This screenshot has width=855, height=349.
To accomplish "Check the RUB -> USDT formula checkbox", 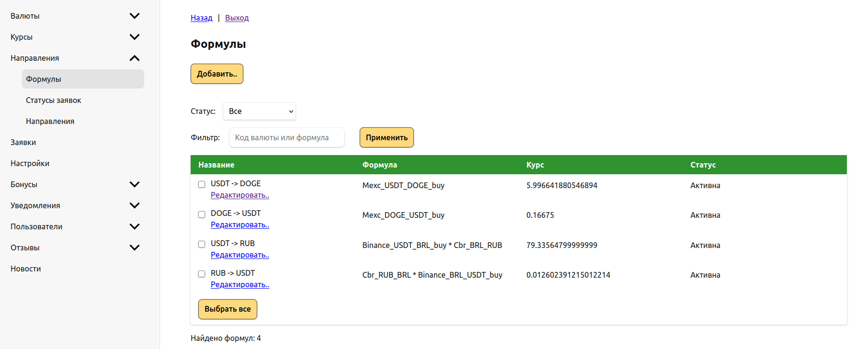I will tap(202, 274).
